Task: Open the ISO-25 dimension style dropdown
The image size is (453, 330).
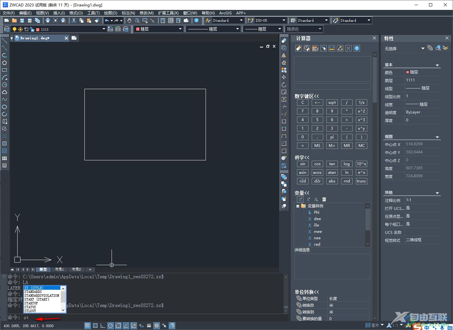Action: click(284, 20)
